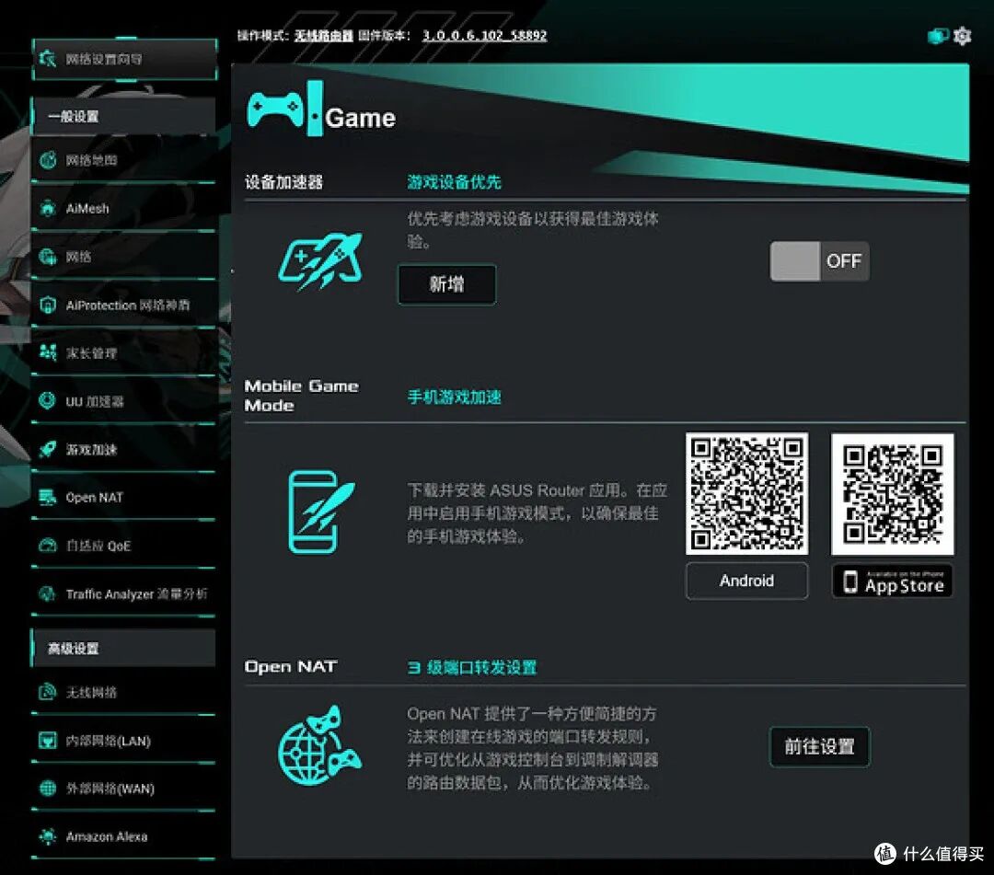Click the Open NAT sidebar icon

coord(48,498)
